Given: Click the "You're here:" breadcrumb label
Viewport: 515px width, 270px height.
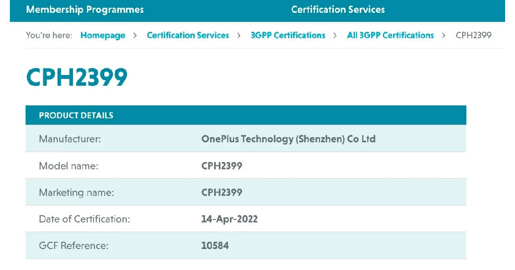Looking at the screenshot, I should click(x=49, y=35).
